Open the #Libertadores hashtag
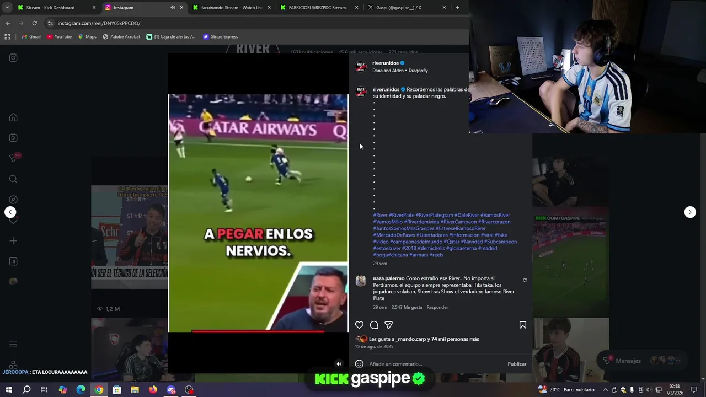The width and height of the screenshot is (706, 397). pyautogui.click(x=432, y=235)
